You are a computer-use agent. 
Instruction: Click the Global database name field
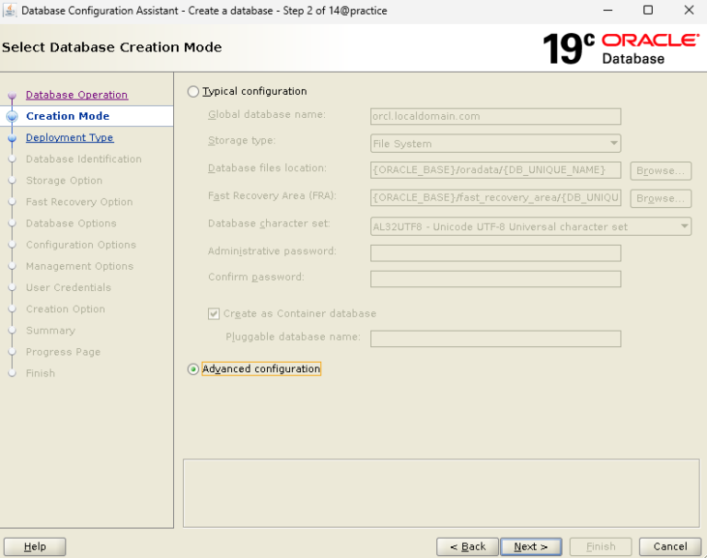pos(495,117)
